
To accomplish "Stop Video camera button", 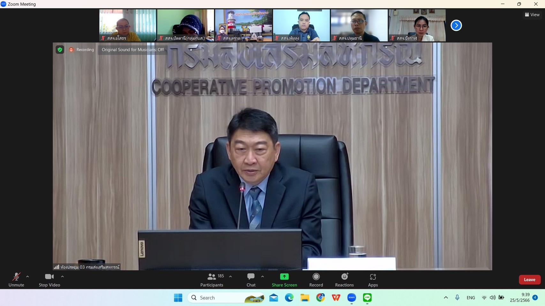I will tap(49, 280).
